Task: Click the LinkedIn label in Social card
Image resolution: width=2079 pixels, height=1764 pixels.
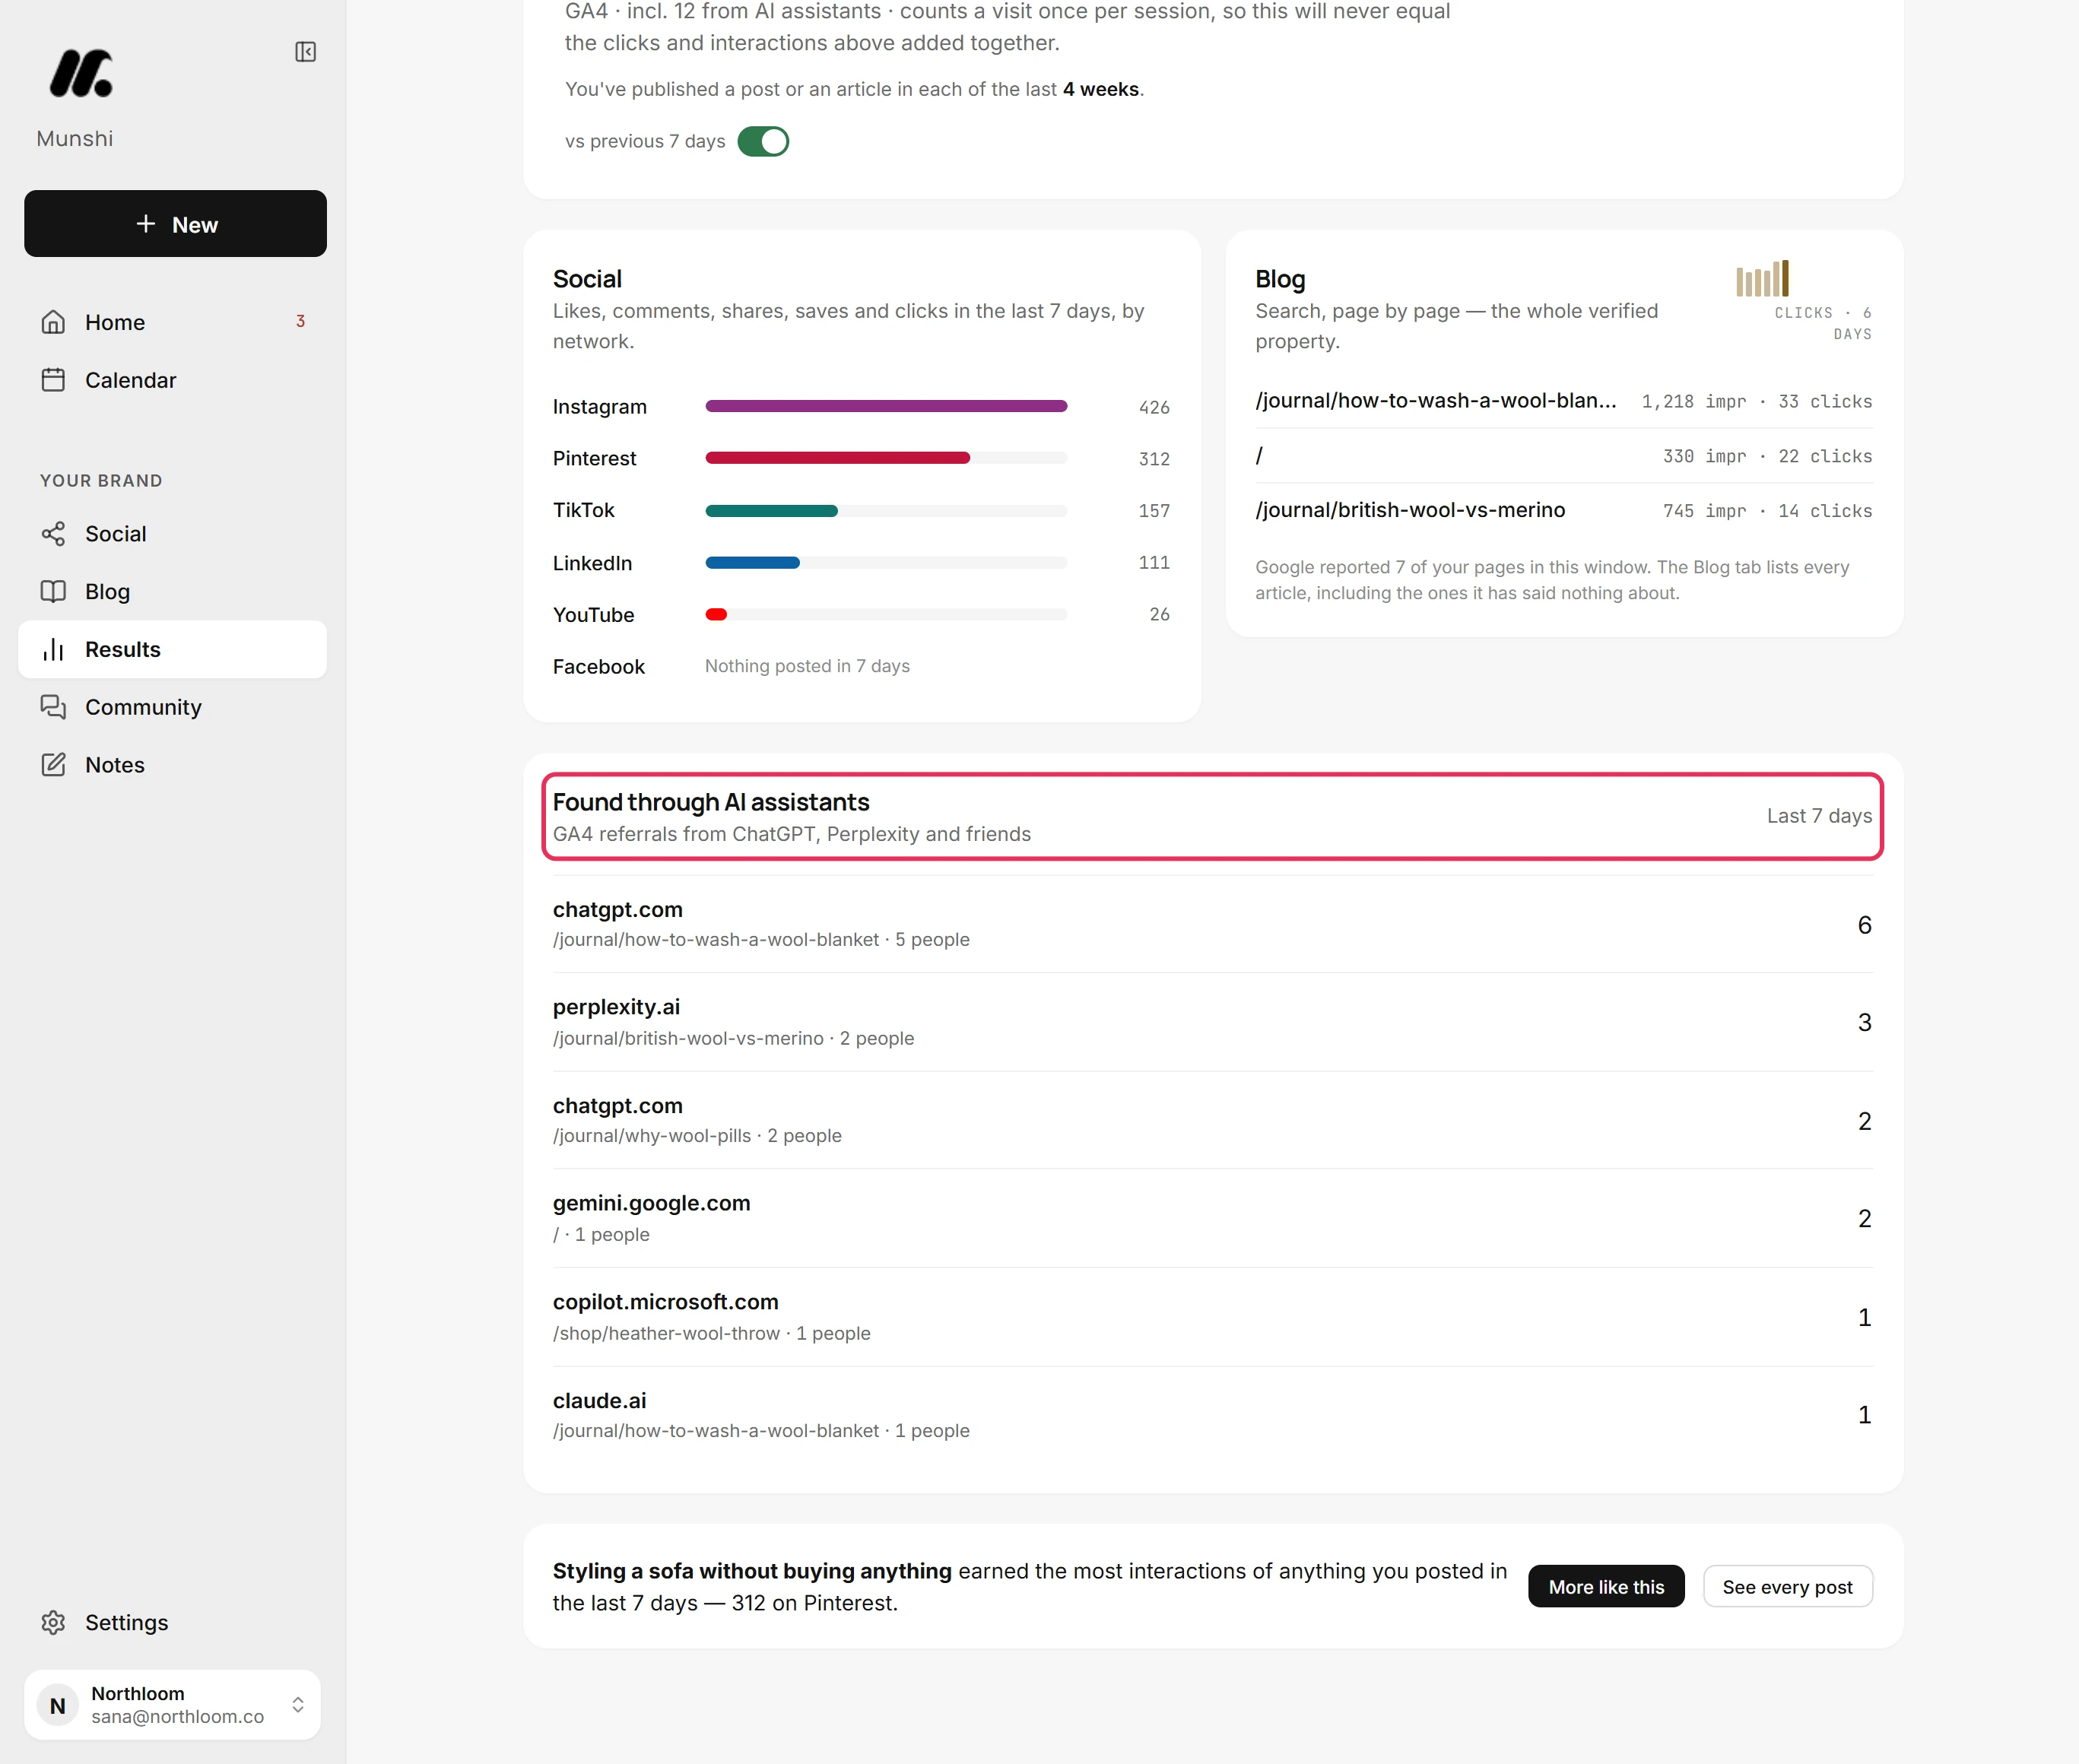Action: tap(592, 563)
